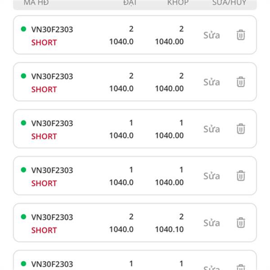Select the MÃ HĐ column header
Viewport: 270px width, 270px height.
coord(36,3)
